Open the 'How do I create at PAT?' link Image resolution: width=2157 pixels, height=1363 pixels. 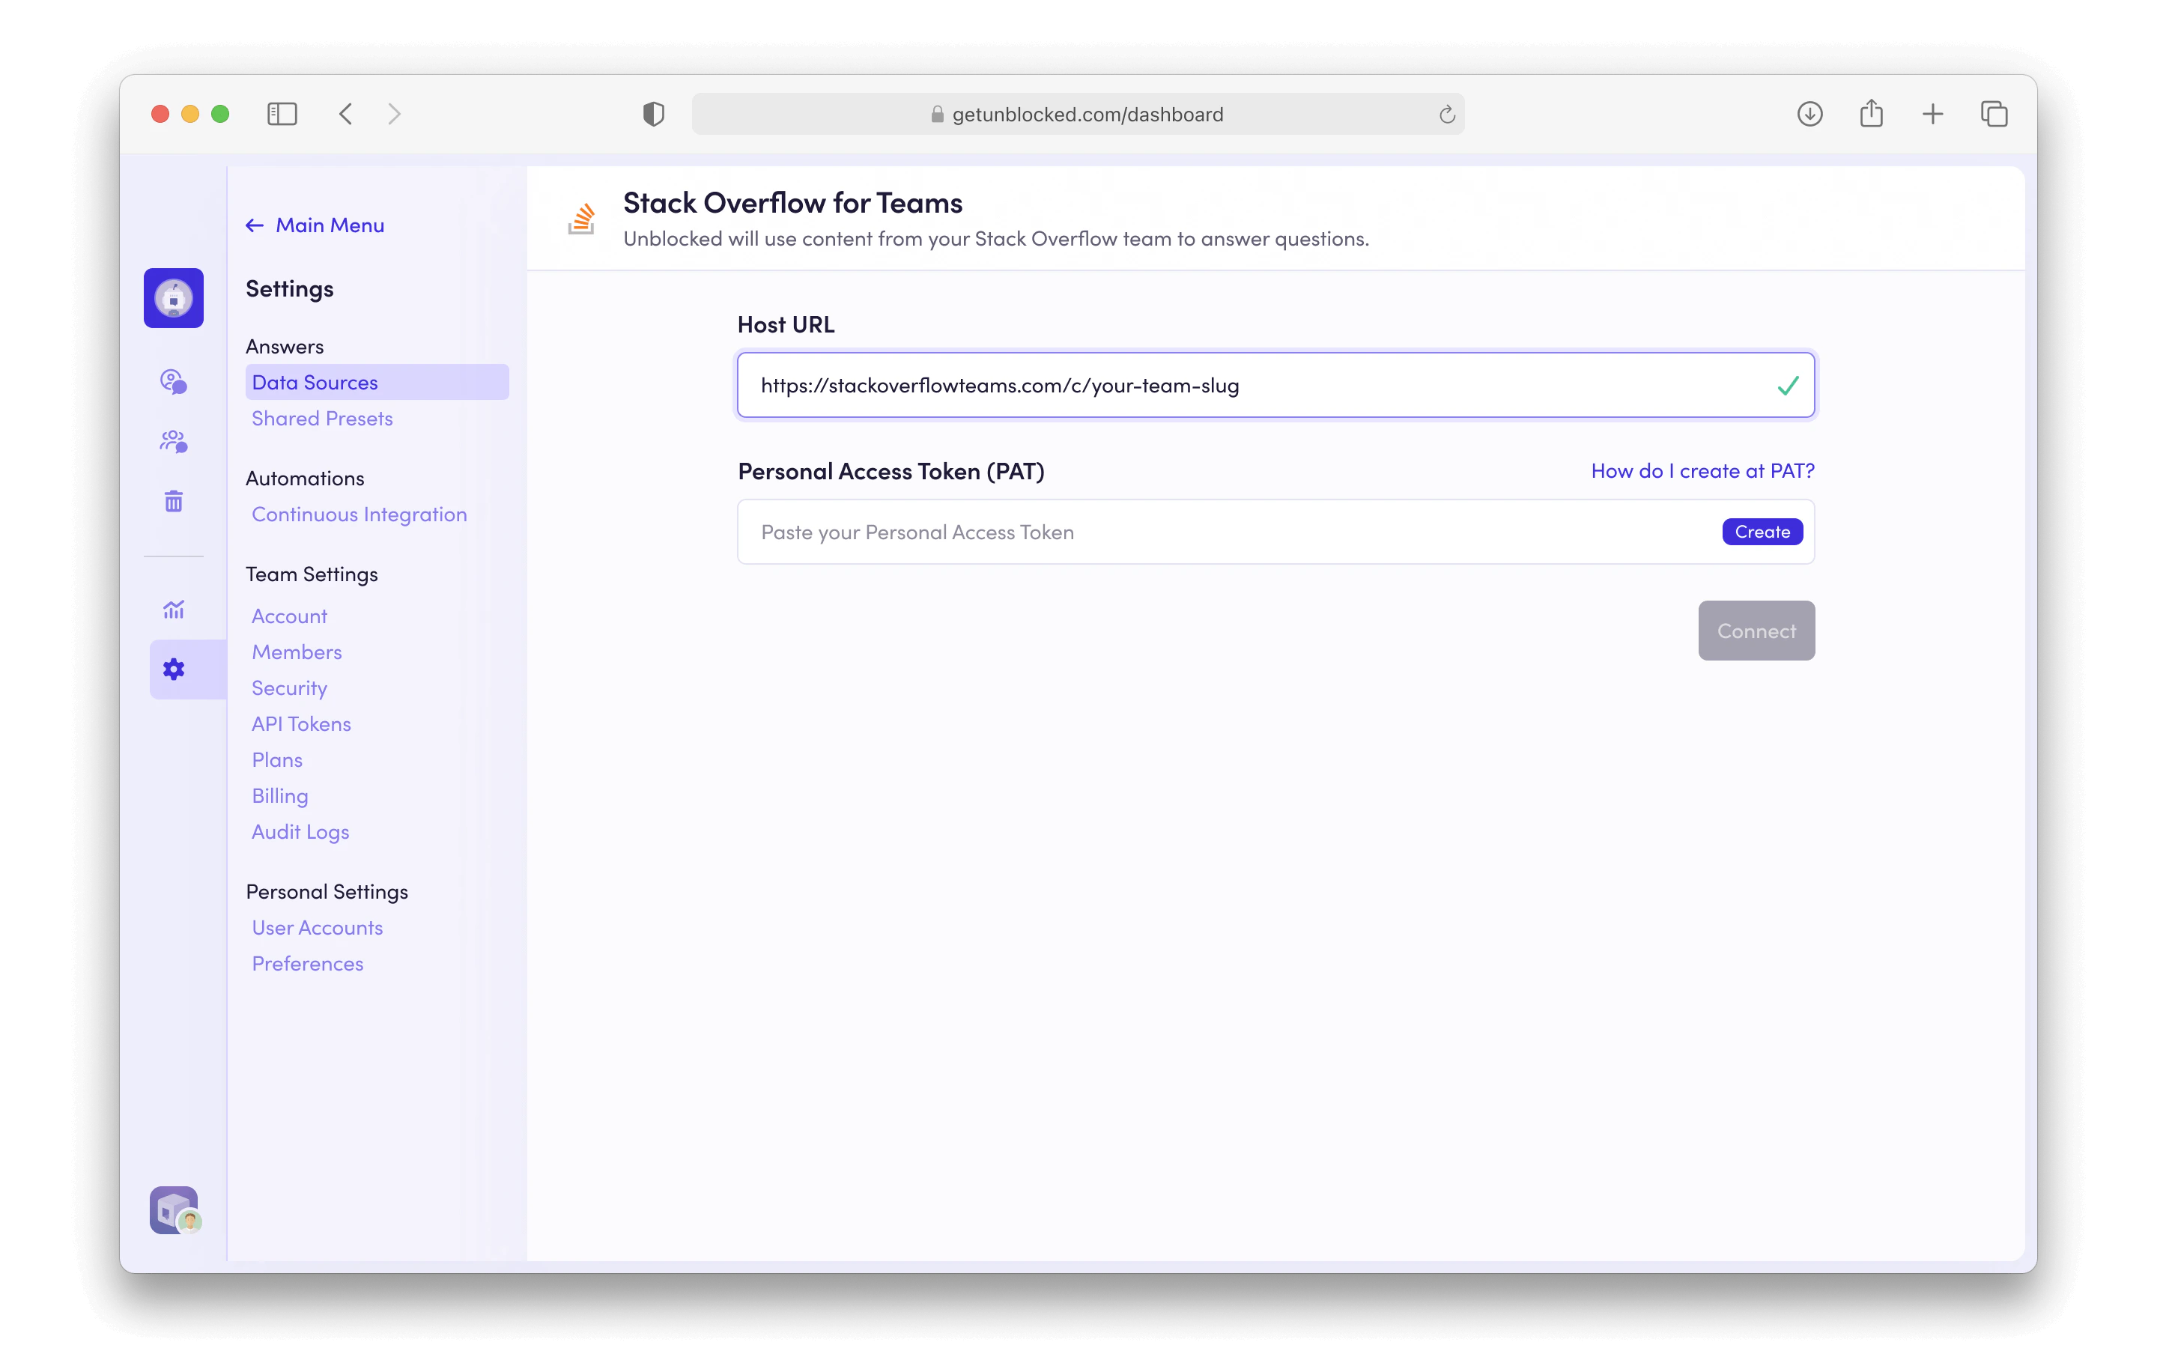1702,471
